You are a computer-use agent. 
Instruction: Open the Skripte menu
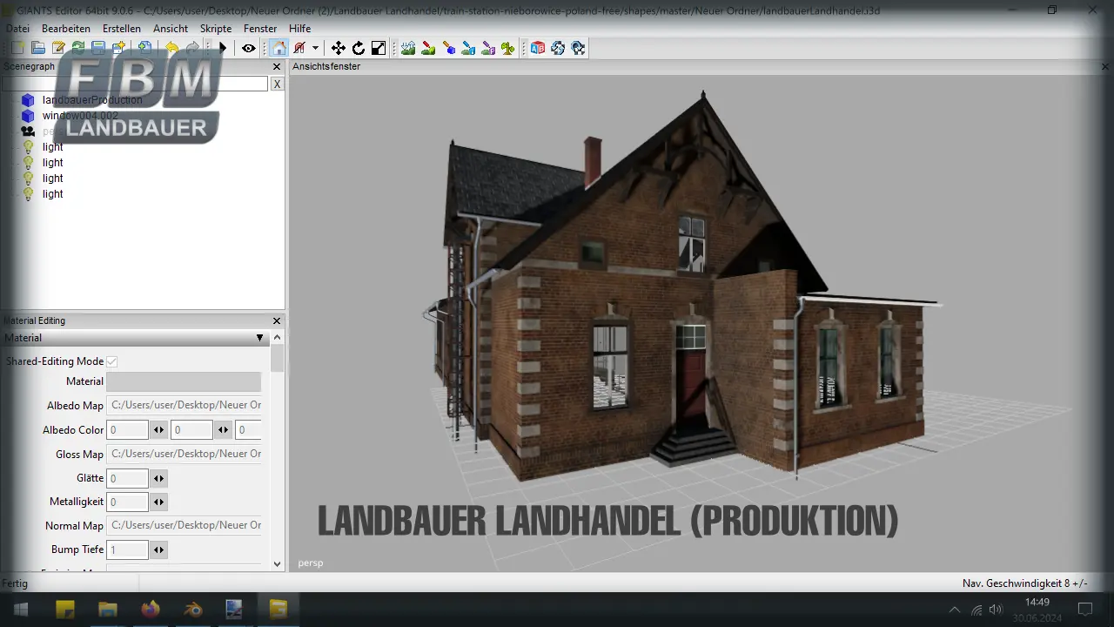coord(216,29)
